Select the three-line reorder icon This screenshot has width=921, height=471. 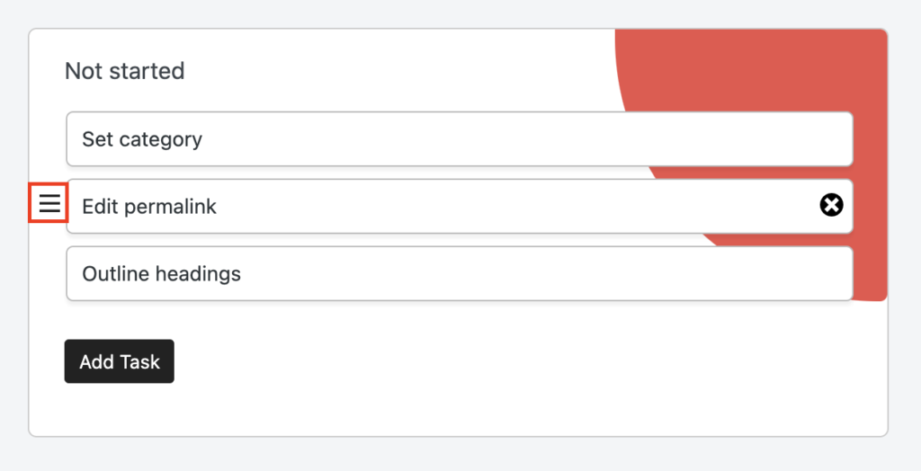tap(49, 203)
